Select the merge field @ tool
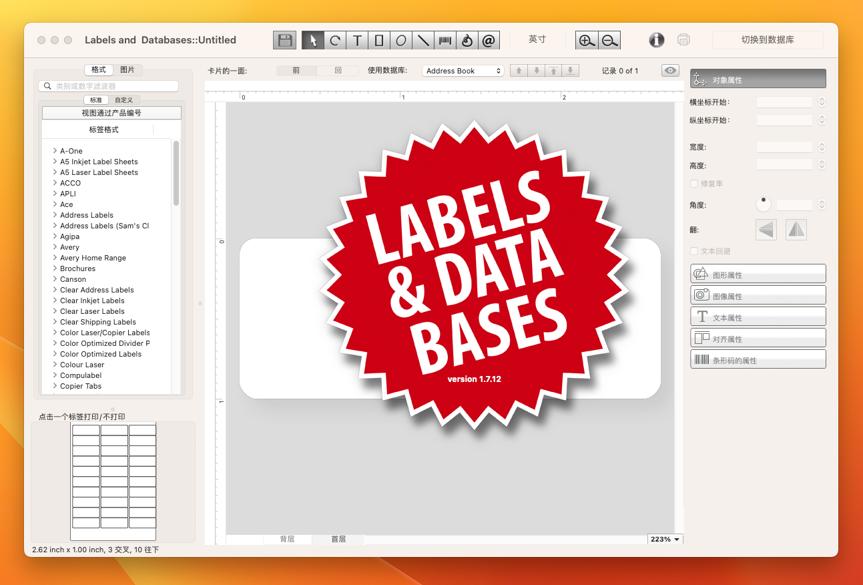The width and height of the screenshot is (863, 585). pos(489,39)
